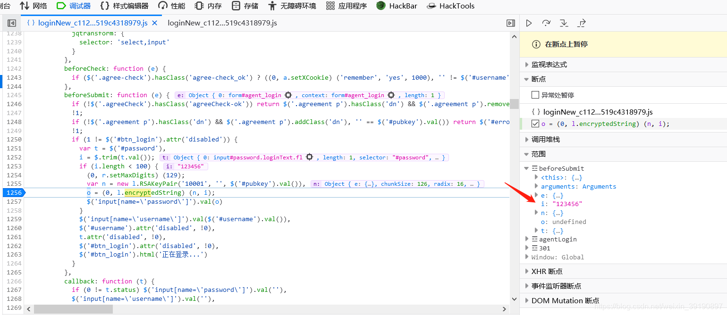
Task: Expand the <this> scope variable
Action: point(536,177)
